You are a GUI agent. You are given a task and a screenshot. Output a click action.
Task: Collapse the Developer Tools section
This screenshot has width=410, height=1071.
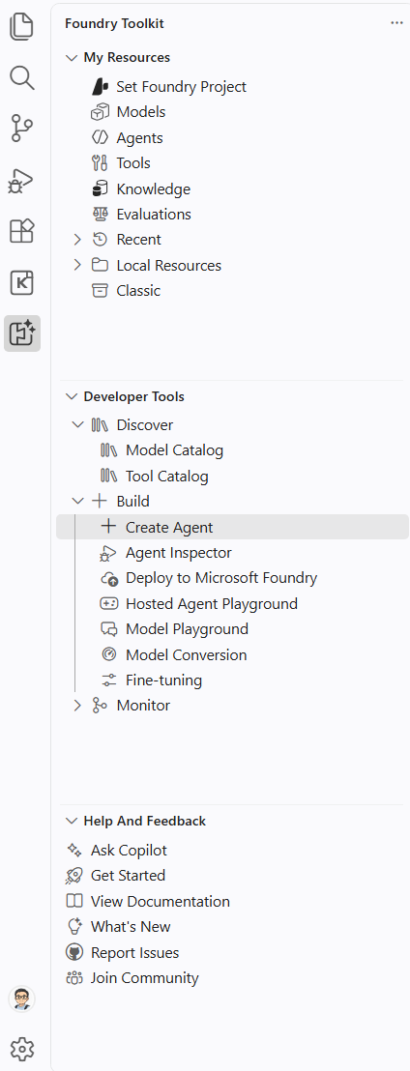click(x=71, y=397)
